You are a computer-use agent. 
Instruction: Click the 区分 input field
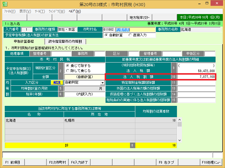pos(134,54)
